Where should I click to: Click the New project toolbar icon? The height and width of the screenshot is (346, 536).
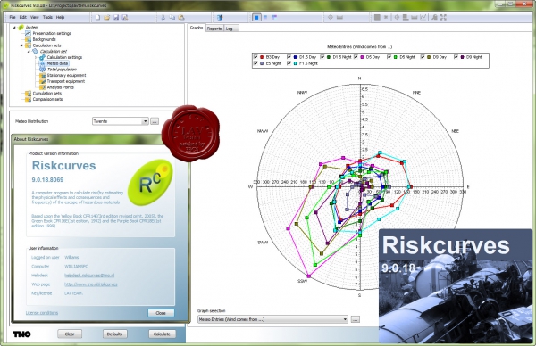pos(97,17)
